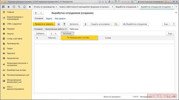This screenshot has width=179, height=100.
Task: Open CRM и маркетинг section
Action: (14, 24)
